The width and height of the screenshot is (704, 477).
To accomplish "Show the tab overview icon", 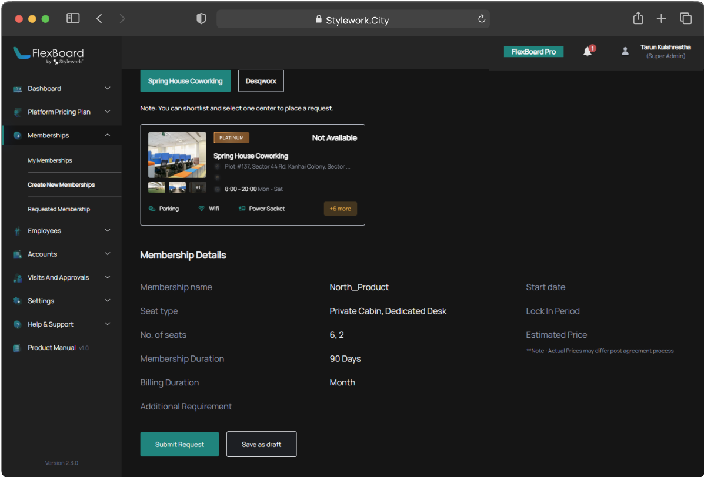I will [x=686, y=18].
